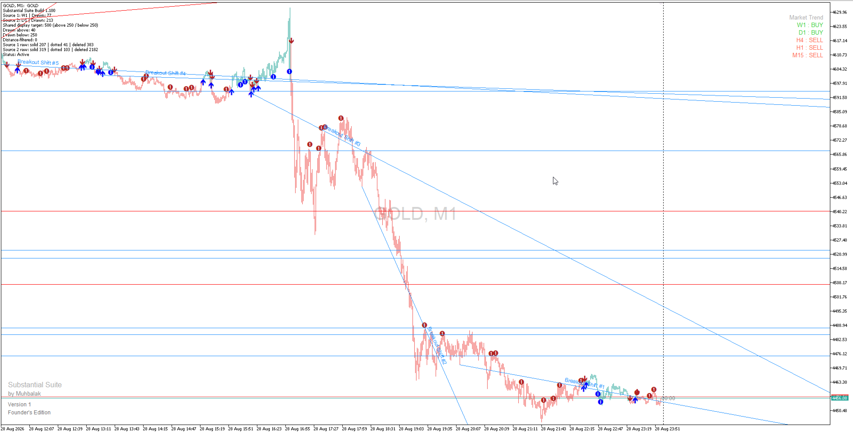
Task: Select the H4 : SELL trend entry
Action: (x=810, y=40)
